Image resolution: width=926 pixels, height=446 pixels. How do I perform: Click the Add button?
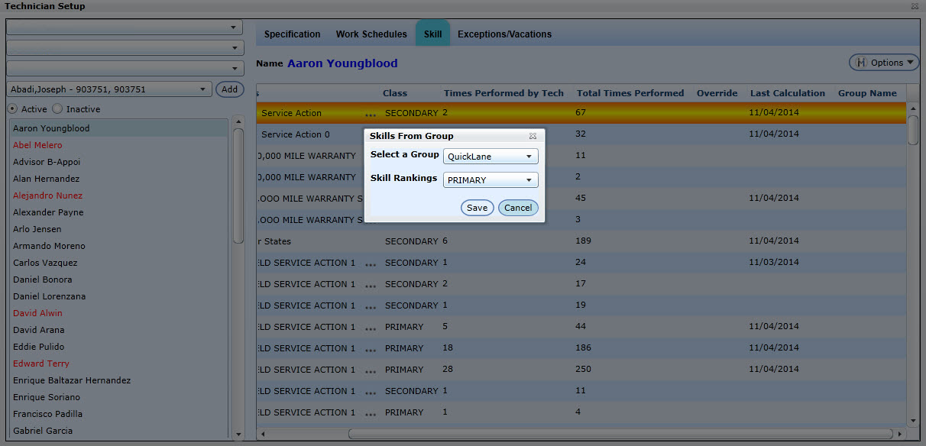(229, 89)
